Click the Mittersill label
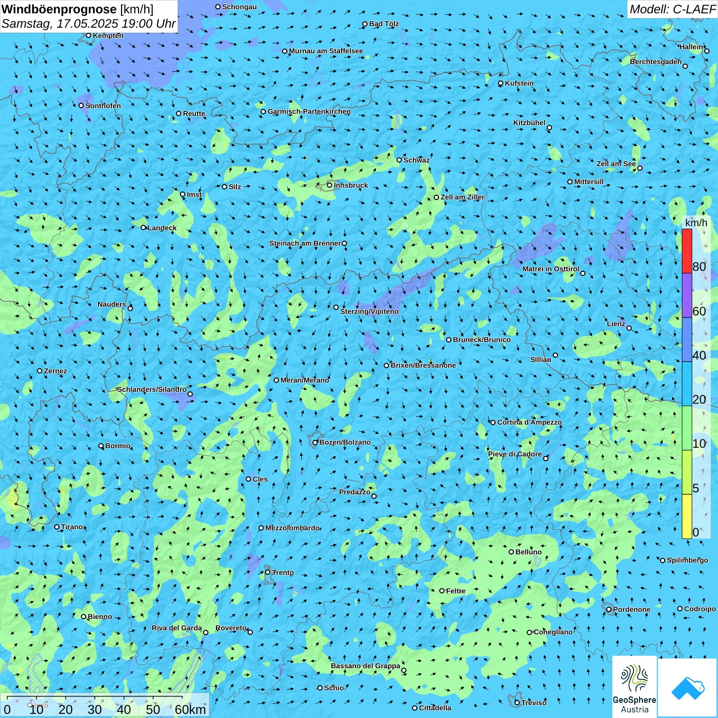This screenshot has height=718, width=718. [589, 182]
